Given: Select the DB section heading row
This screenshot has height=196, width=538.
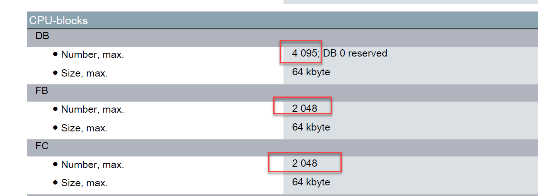Looking at the screenshot, I should 42,37.
